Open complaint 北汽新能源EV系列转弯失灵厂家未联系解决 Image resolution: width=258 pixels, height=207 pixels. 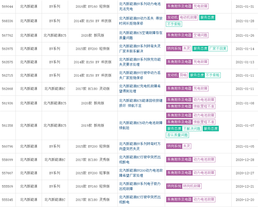140,49
